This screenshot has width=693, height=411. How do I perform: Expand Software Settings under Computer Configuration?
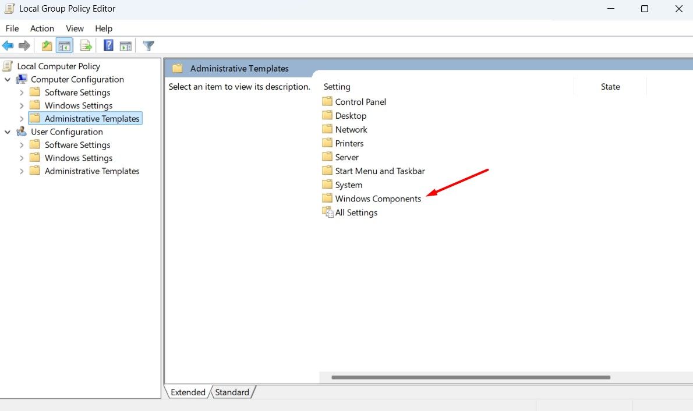pyautogui.click(x=22, y=93)
